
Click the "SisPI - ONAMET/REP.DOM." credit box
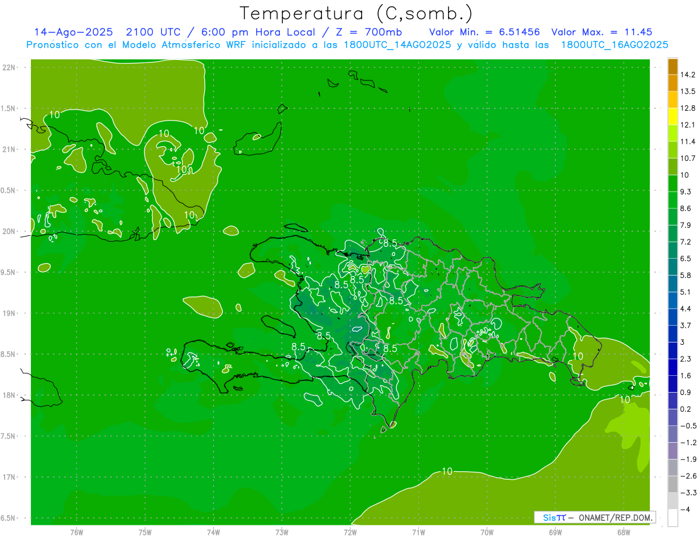pyautogui.click(x=594, y=517)
